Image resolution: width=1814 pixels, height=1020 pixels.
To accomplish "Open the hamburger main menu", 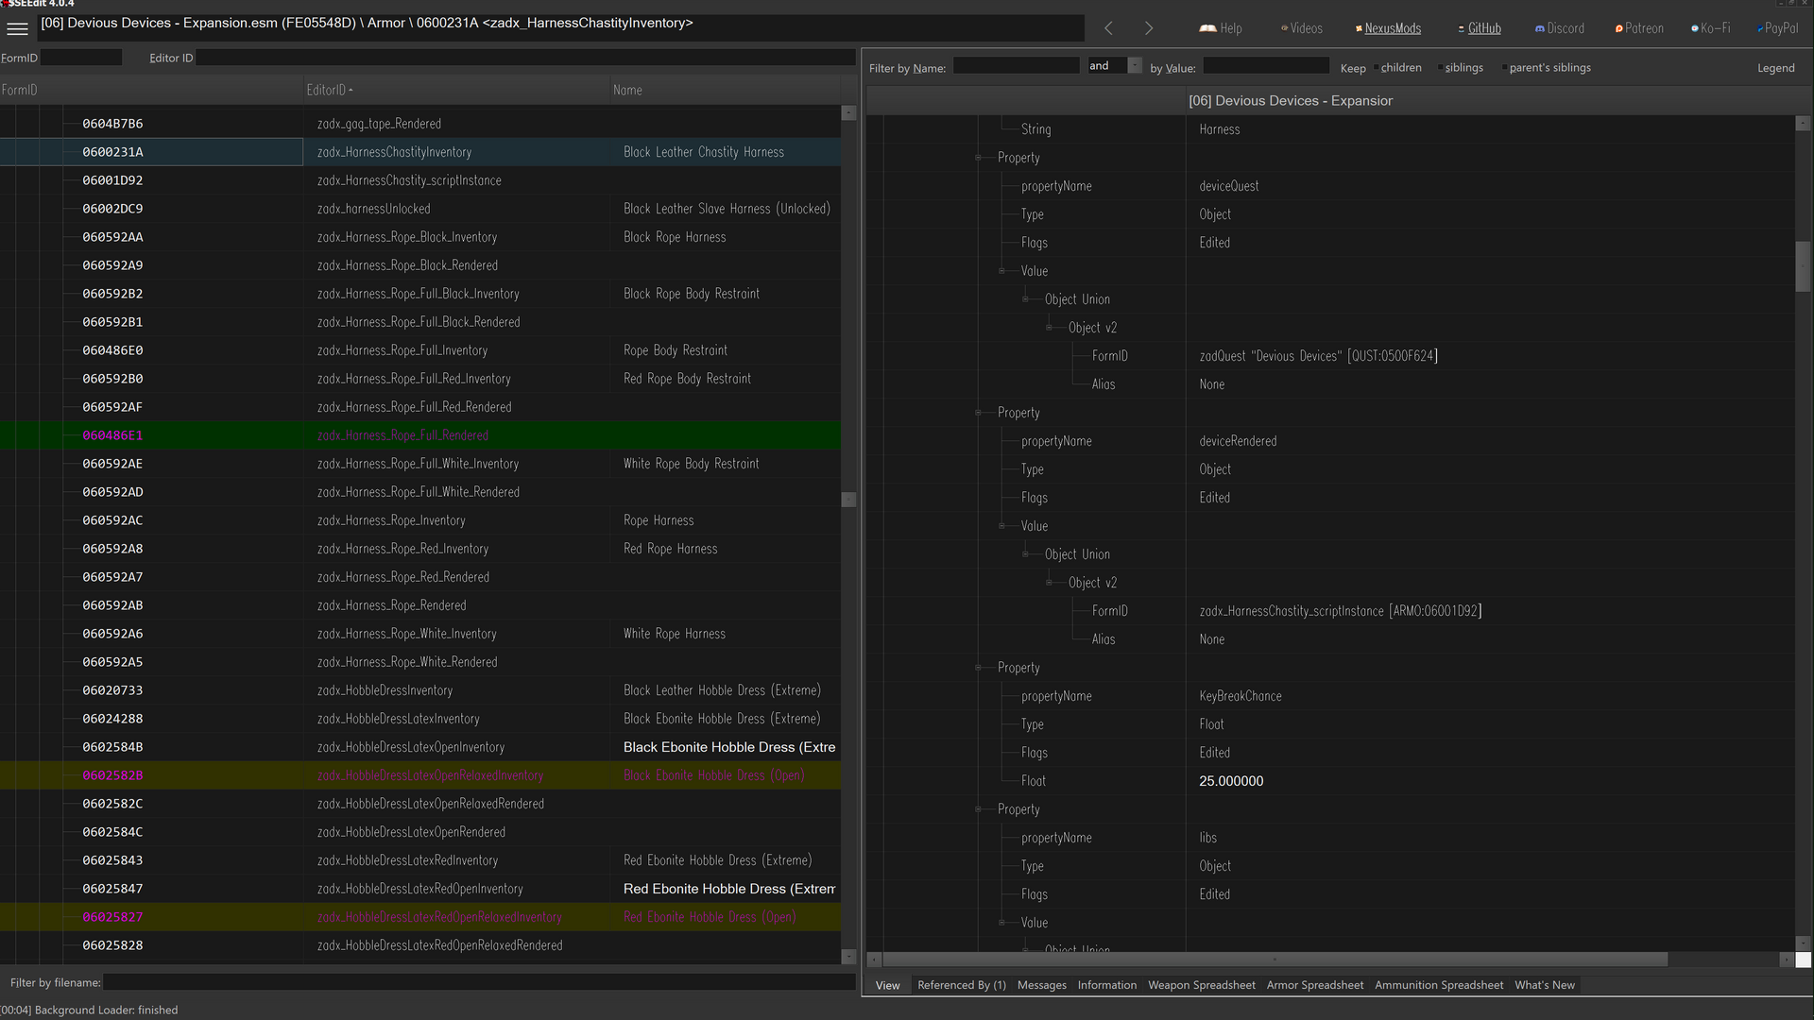I will click(17, 28).
